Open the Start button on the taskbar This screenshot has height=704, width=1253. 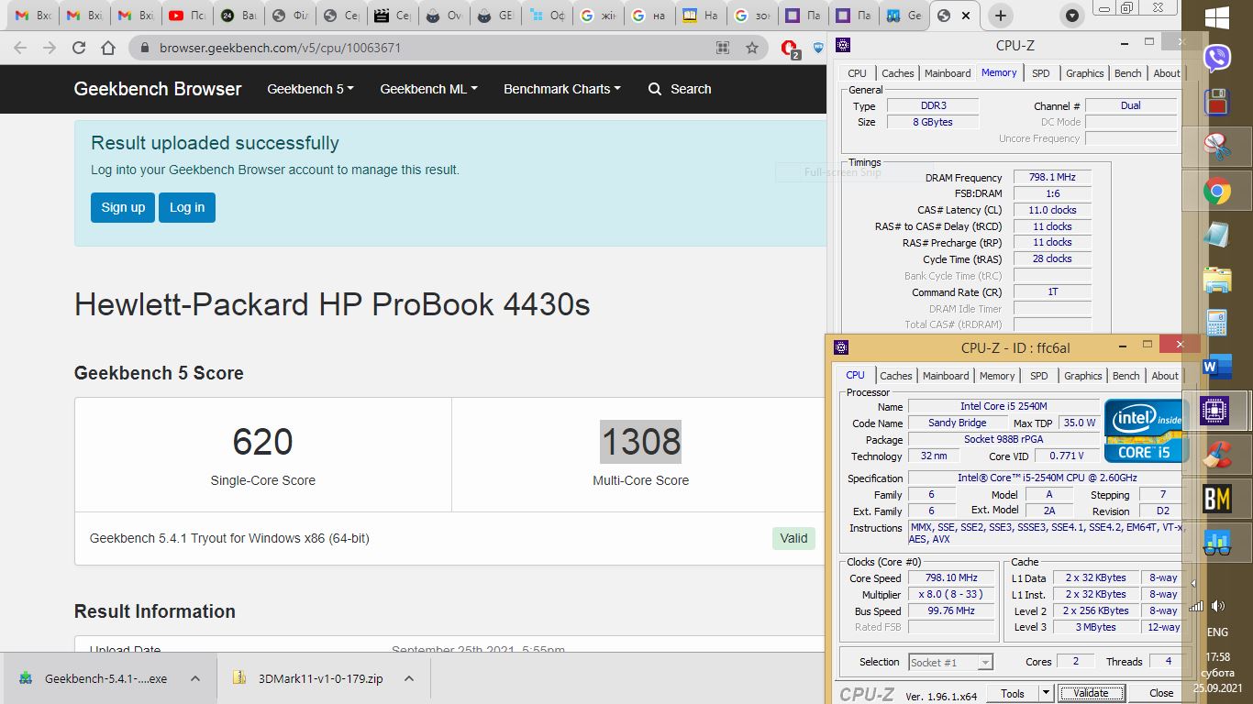pos(1217,18)
